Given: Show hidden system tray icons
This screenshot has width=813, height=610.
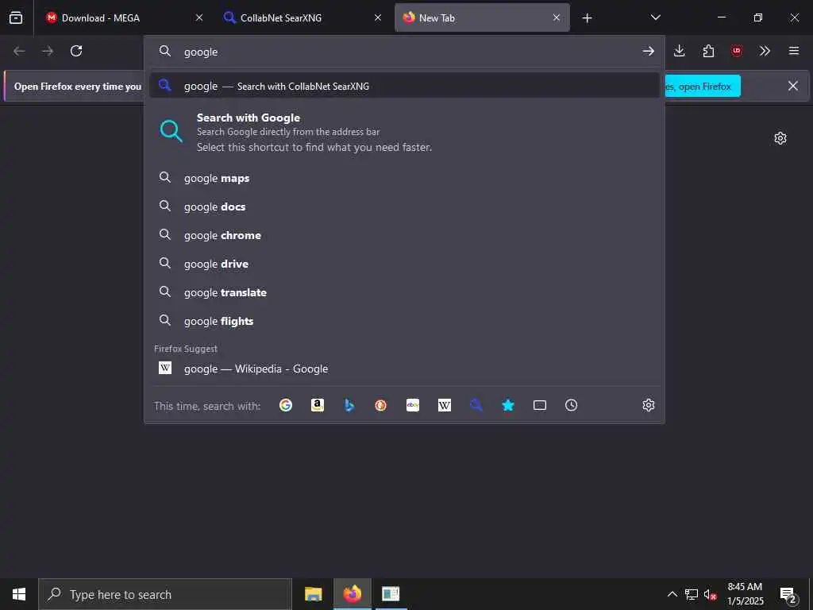Looking at the screenshot, I should tap(672, 594).
